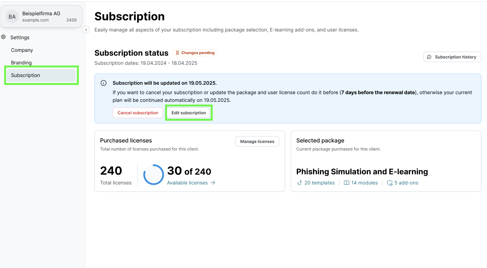The width and height of the screenshot is (487, 268).
Task: Expand the Subscription history panel
Action: click(452, 57)
